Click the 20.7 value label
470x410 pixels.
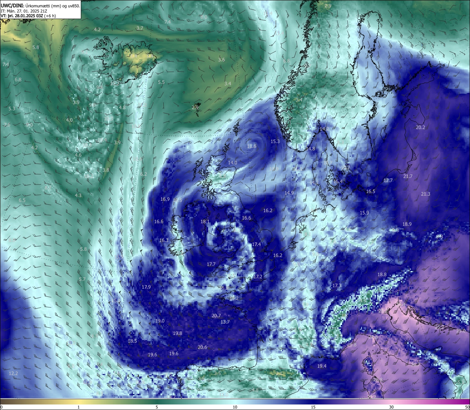coord(216,315)
